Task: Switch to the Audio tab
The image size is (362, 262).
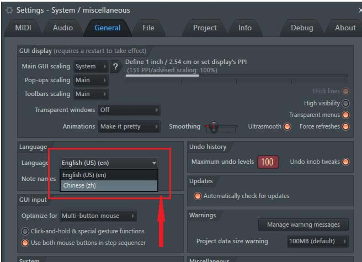Action: point(62,28)
